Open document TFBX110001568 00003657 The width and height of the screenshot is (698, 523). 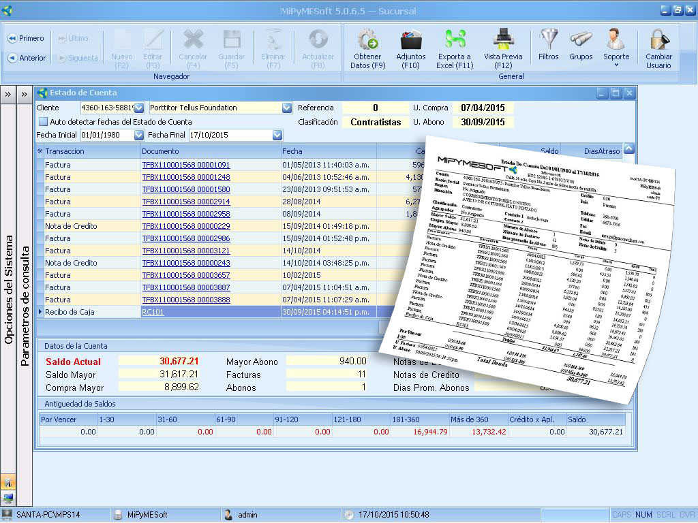pos(185,275)
